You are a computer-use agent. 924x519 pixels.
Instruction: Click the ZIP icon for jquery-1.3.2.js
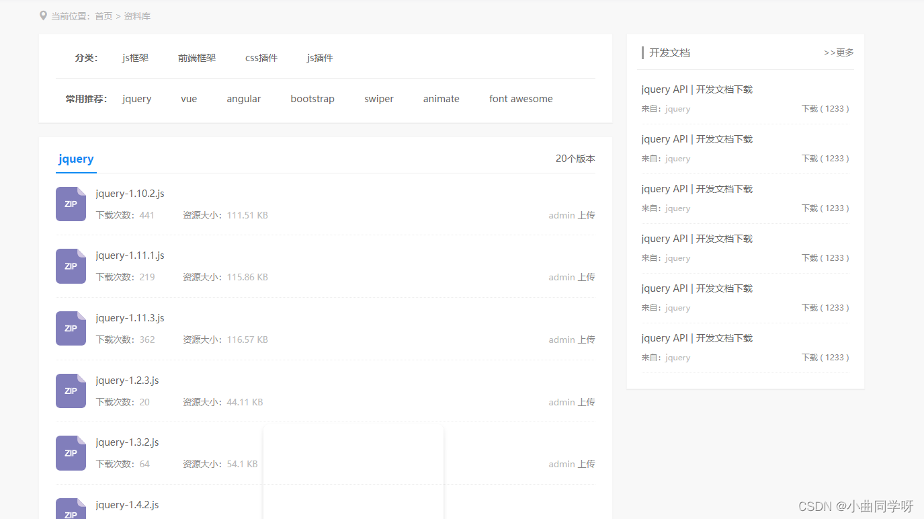tap(71, 453)
